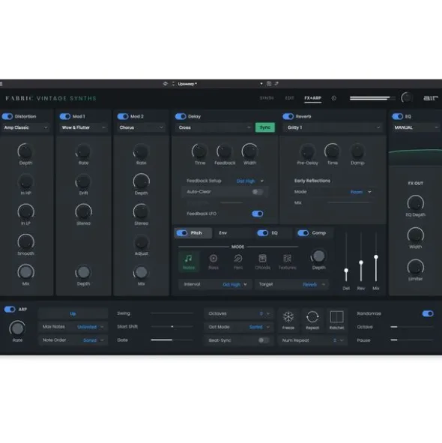Image resolution: width=442 pixels, height=443 pixels.
Task: Toggle the Distortion effect switch
Action: point(7,116)
